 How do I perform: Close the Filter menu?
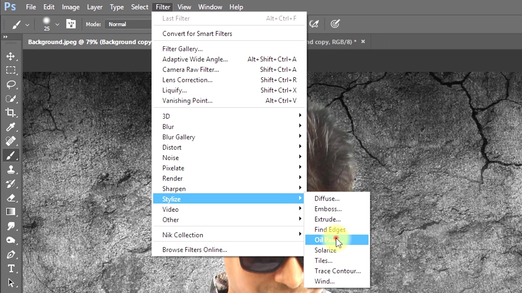coord(163,7)
